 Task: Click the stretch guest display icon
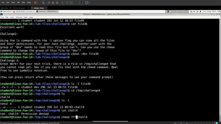pyautogui.click(x=87, y=2)
